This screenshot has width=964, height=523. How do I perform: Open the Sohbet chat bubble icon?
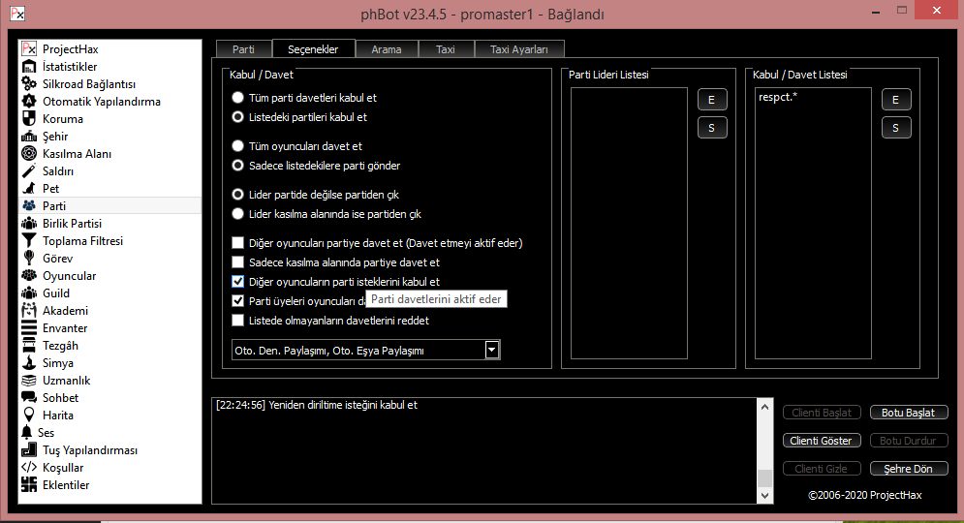(x=29, y=398)
